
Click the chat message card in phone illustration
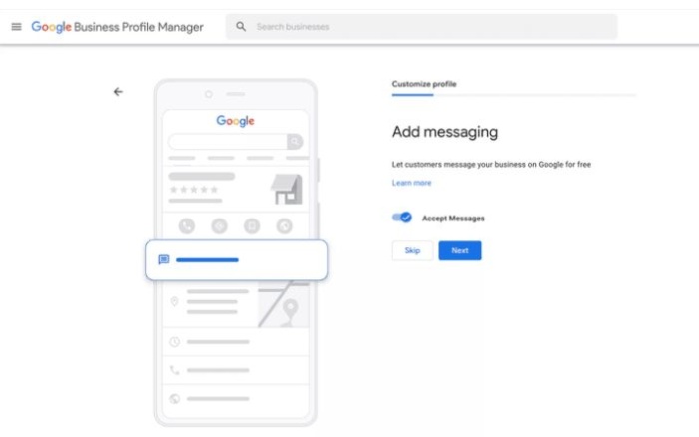[x=237, y=260]
